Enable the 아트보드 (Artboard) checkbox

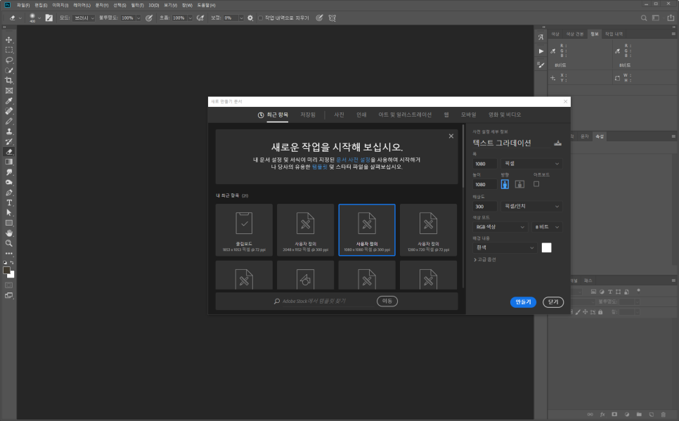coord(536,184)
